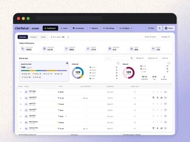The height and width of the screenshot is (142, 190).
Task: Click the search magnifier icon
Action: click(x=131, y=58)
